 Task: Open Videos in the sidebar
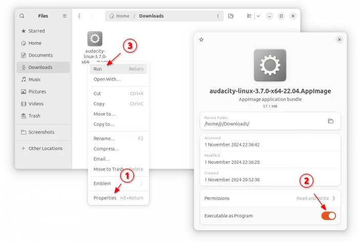[43, 104]
